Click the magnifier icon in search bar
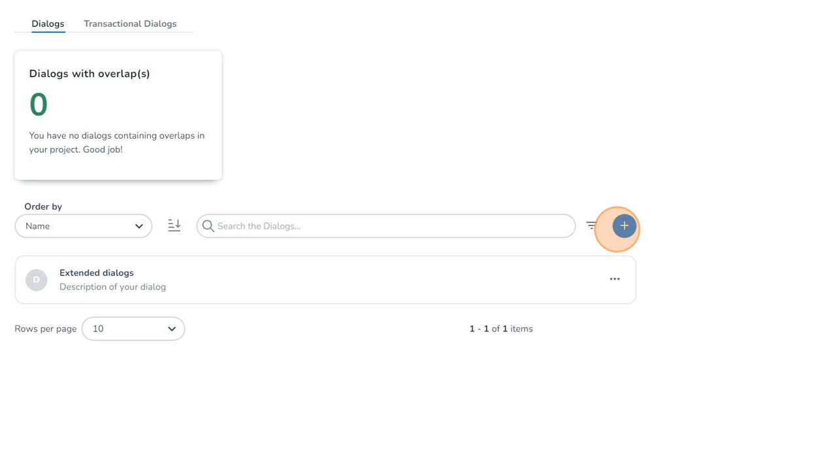Viewport: 836px width, 466px height. [208, 226]
